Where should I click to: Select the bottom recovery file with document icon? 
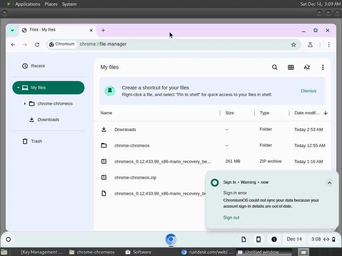[150, 194]
